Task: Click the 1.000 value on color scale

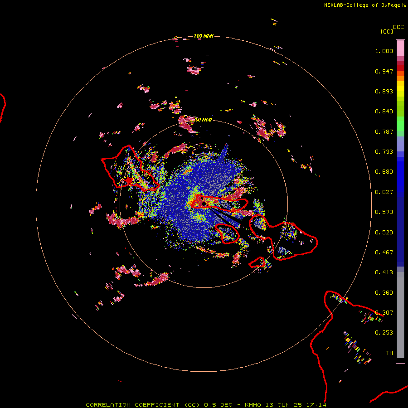Action: coord(384,51)
